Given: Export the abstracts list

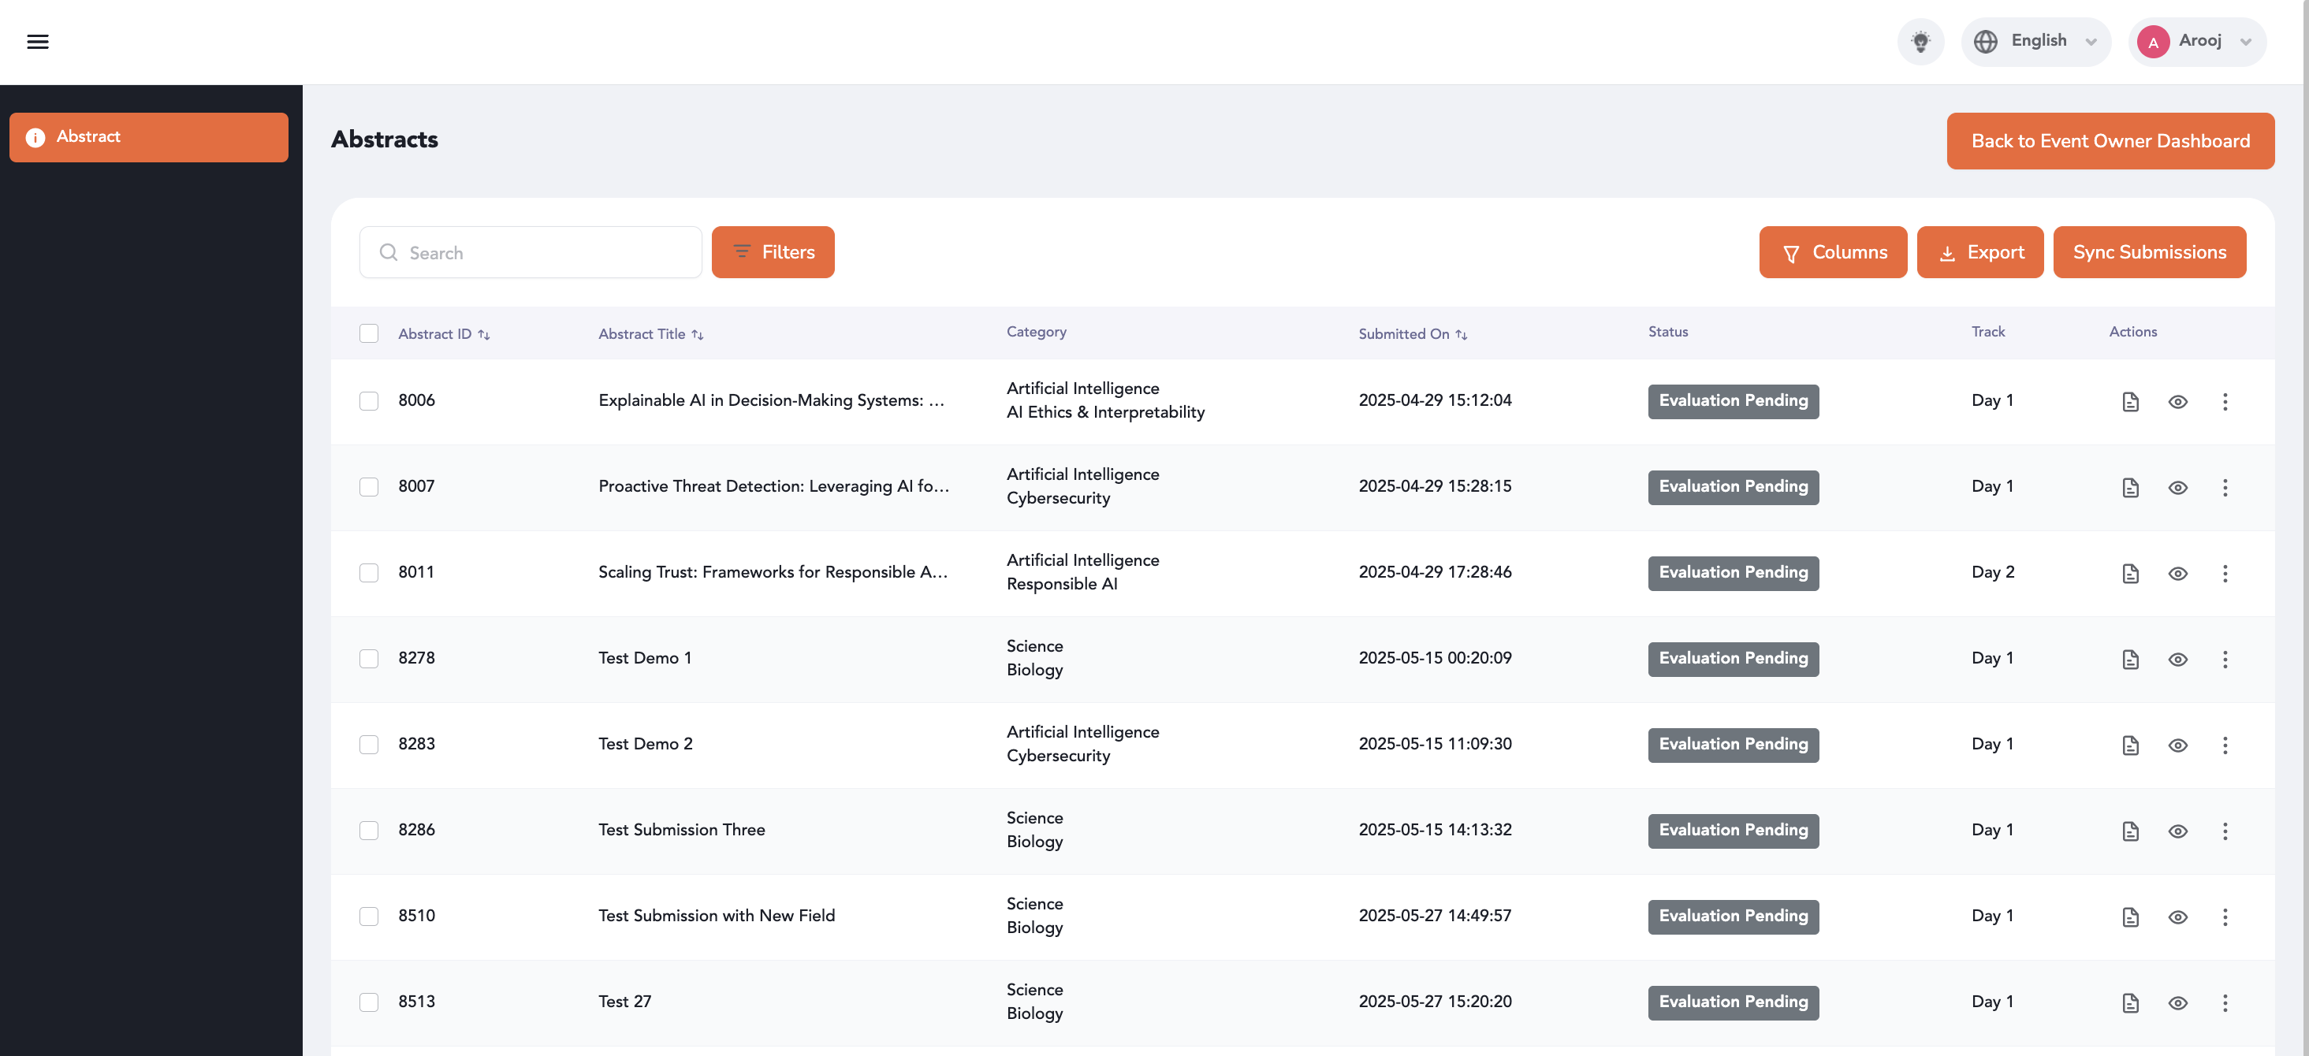Looking at the screenshot, I should [1980, 253].
